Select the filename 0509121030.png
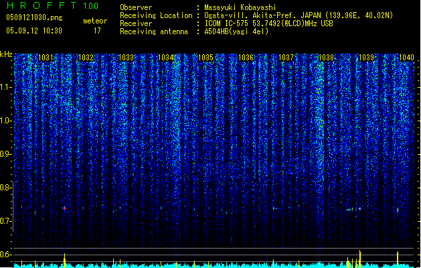This screenshot has height=268, width=421. 34,17
